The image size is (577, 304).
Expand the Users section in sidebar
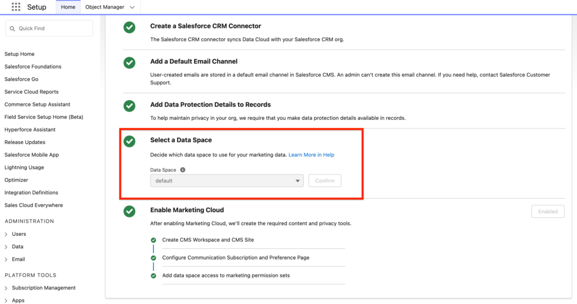[x=6, y=234]
